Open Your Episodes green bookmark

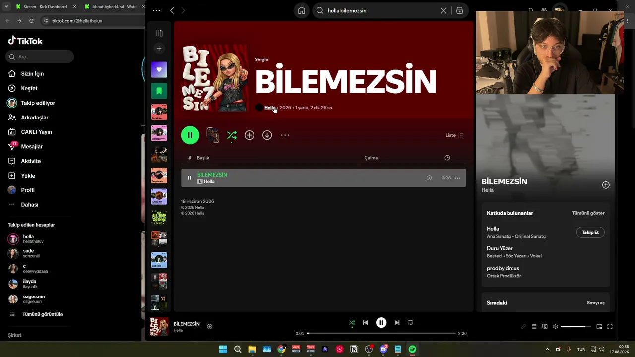[x=159, y=91]
